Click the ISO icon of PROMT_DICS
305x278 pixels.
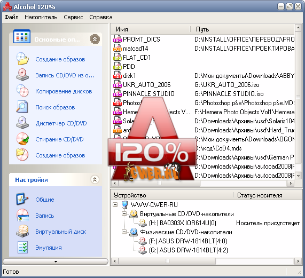[x=118, y=39]
